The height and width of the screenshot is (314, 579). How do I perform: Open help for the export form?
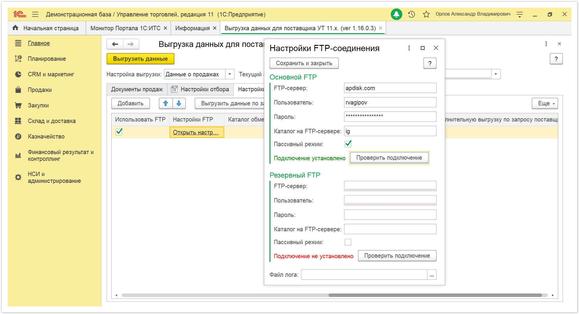click(556, 59)
